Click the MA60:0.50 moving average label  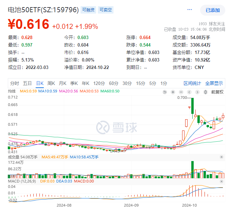(110, 91)
